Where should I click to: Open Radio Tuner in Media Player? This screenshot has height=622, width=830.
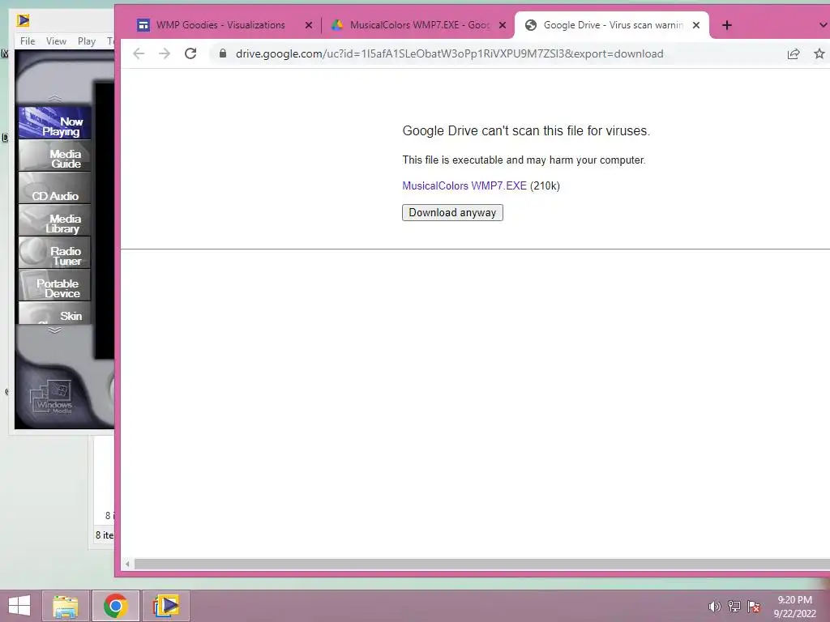tap(54, 253)
